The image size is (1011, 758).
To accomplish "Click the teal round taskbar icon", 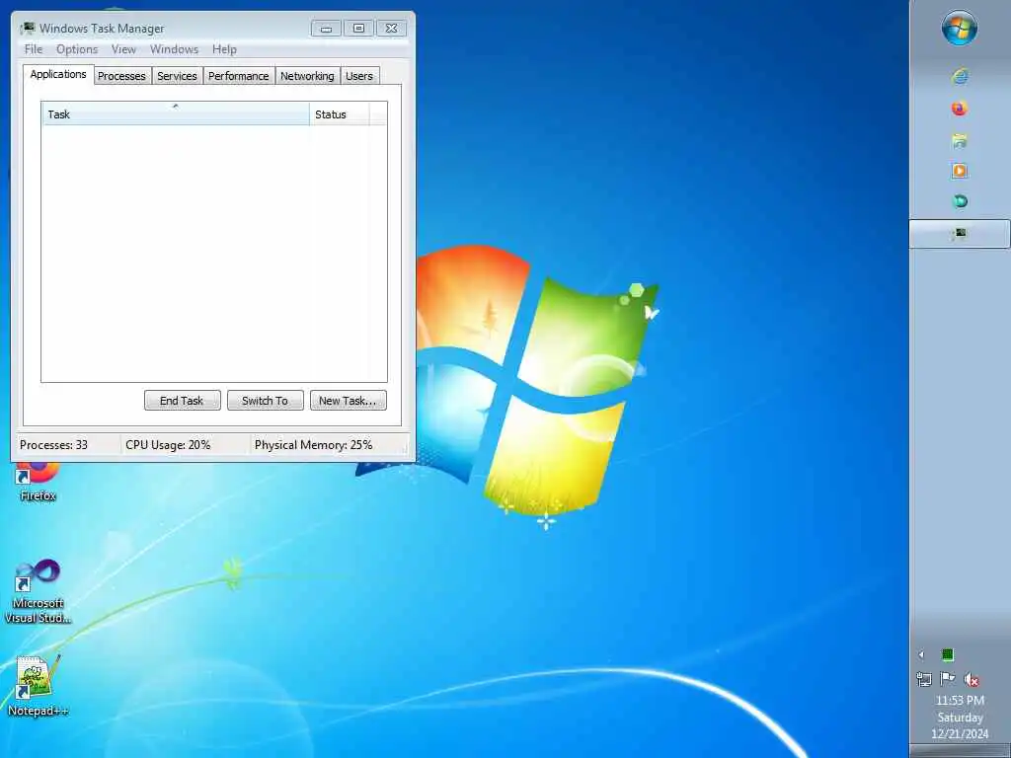I will [x=960, y=201].
